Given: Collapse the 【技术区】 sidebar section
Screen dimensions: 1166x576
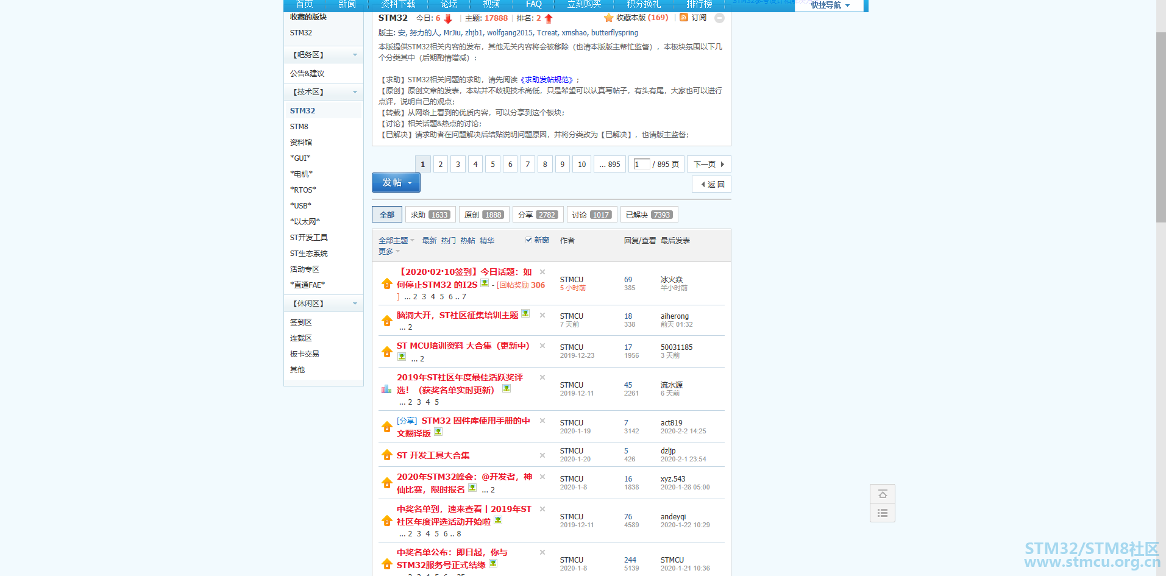Looking at the screenshot, I should pos(355,92).
